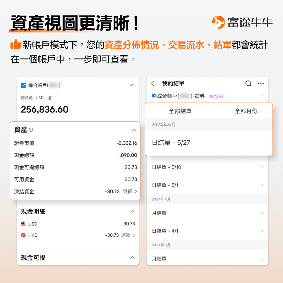Image resolution: width=283 pixels, height=283 pixels.
Task: Click the wallet icon beside 綜合帳戶 title
Action: click(23, 85)
